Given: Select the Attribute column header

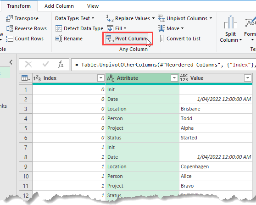Looking at the screenshot, I should (142, 78).
